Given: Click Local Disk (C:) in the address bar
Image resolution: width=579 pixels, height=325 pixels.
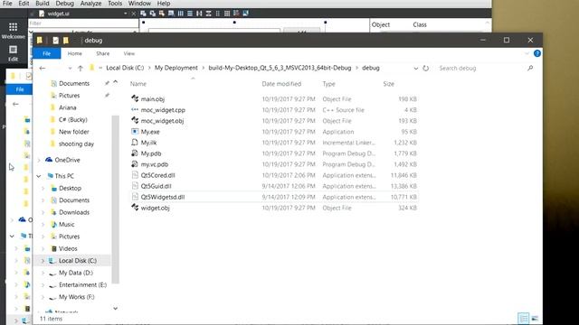Looking at the screenshot, I should (x=125, y=68).
